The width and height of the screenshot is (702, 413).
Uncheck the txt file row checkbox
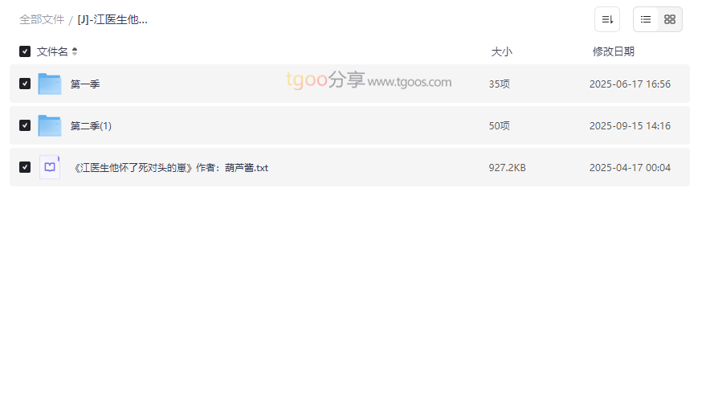25,167
